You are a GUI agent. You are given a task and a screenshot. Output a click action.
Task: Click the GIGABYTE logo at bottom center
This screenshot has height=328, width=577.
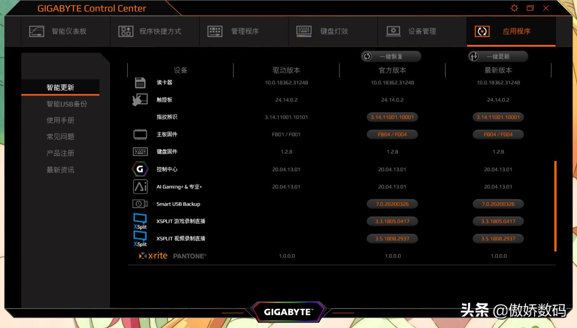288,312
